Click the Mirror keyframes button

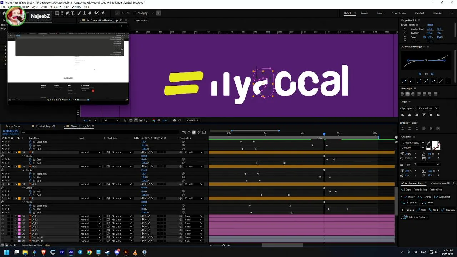pos(408,197)
